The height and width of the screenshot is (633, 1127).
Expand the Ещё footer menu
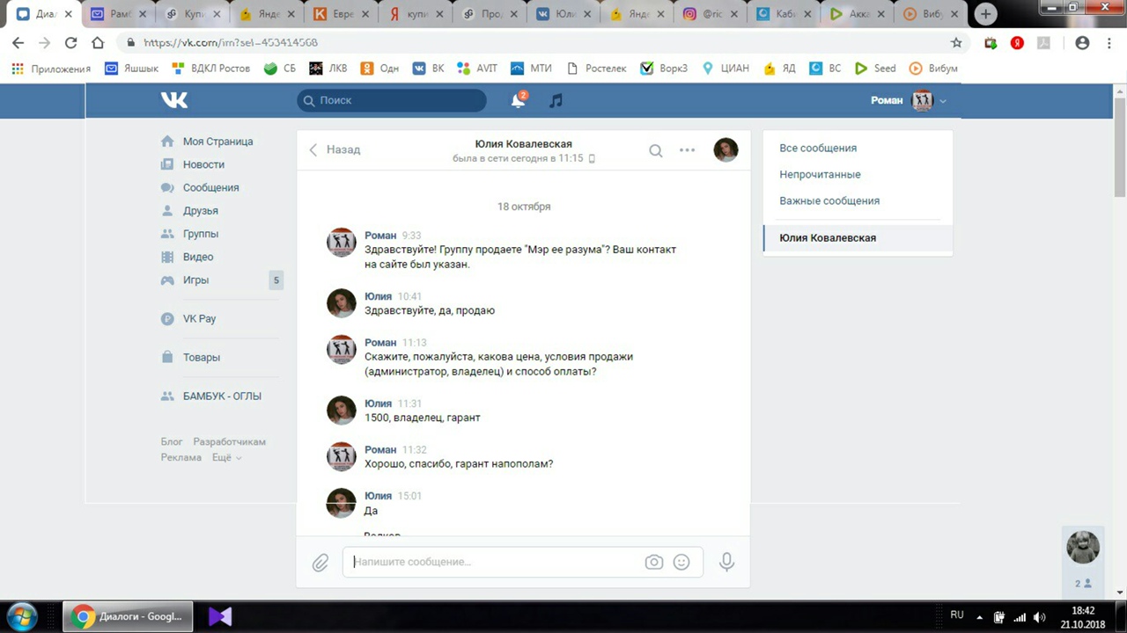[x=226, y=458]
